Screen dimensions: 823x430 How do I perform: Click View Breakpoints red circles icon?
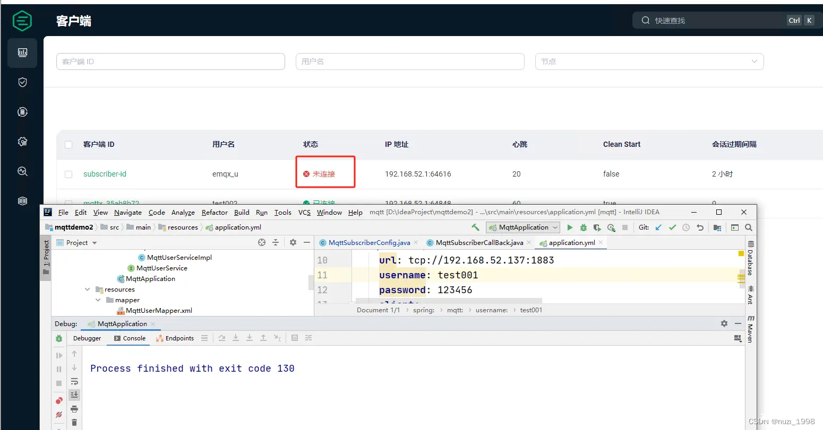coord(59,400)
